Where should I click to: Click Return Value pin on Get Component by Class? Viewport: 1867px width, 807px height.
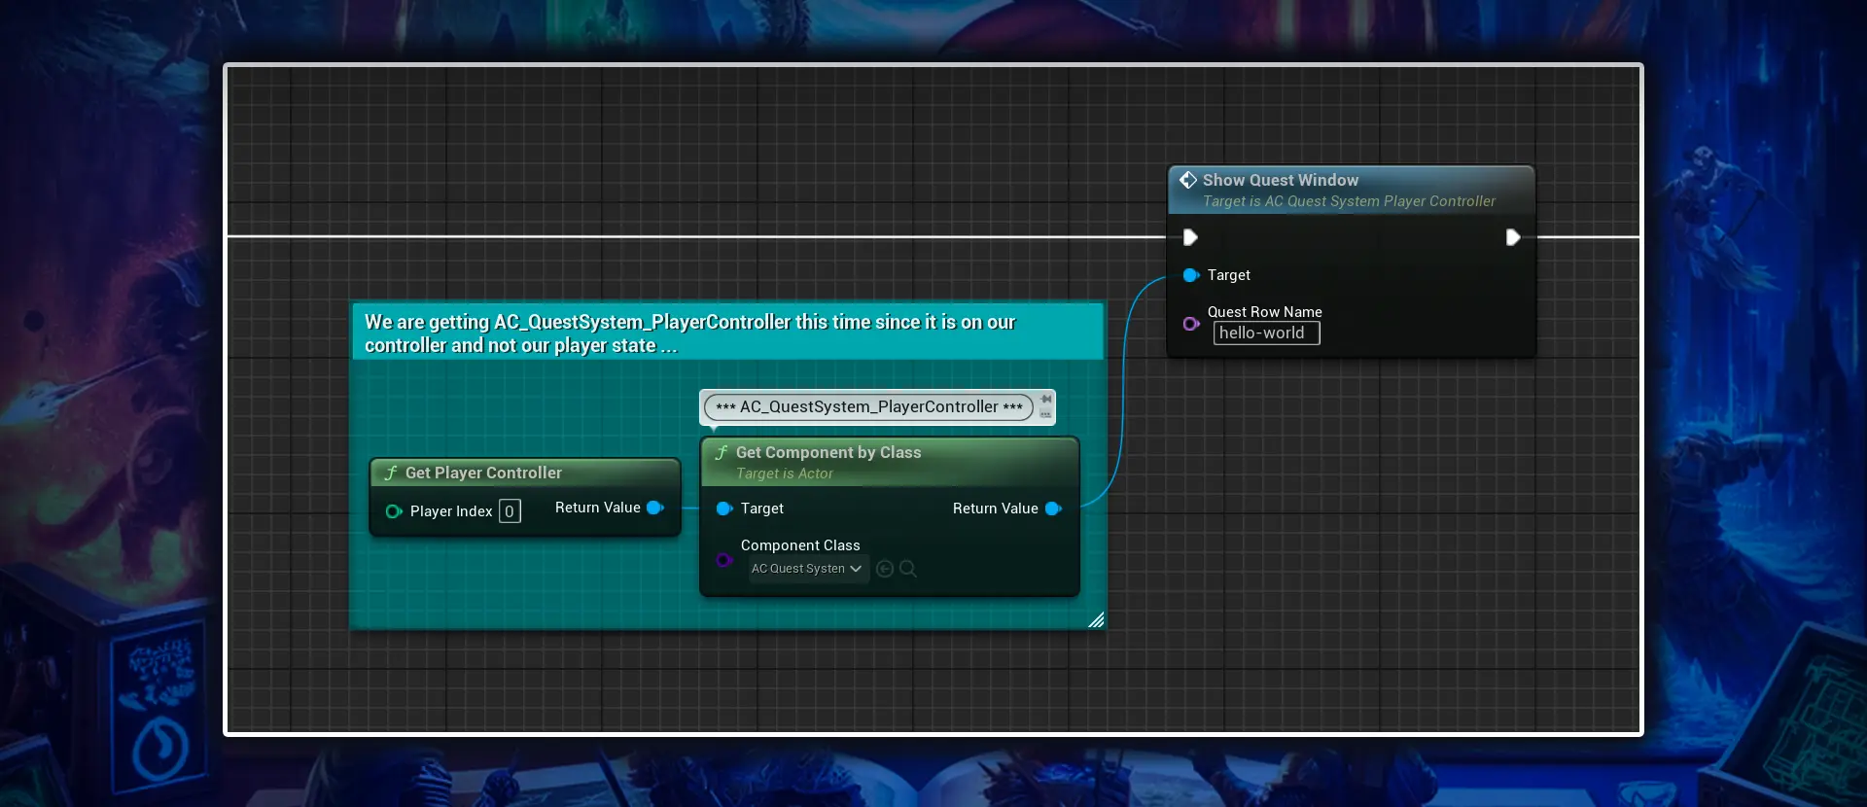(x=1053, y=509)
